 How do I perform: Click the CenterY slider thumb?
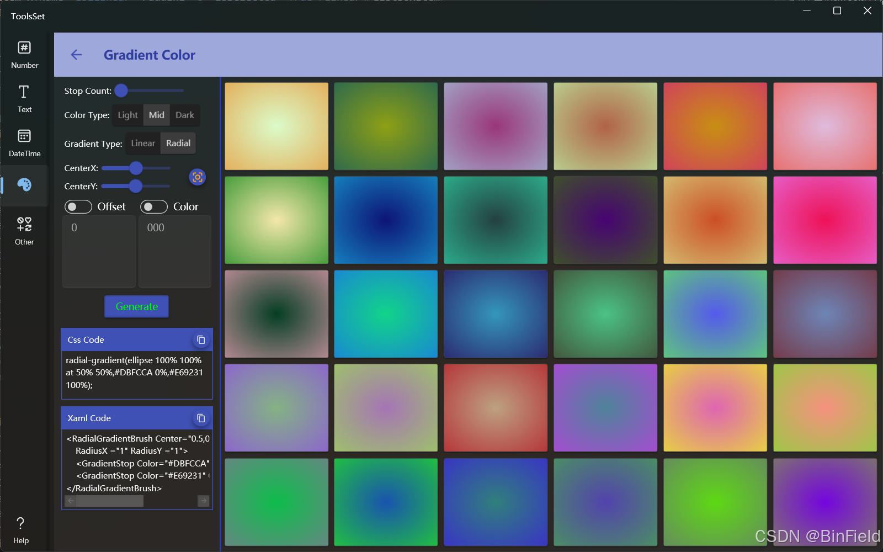click(136, 186)
